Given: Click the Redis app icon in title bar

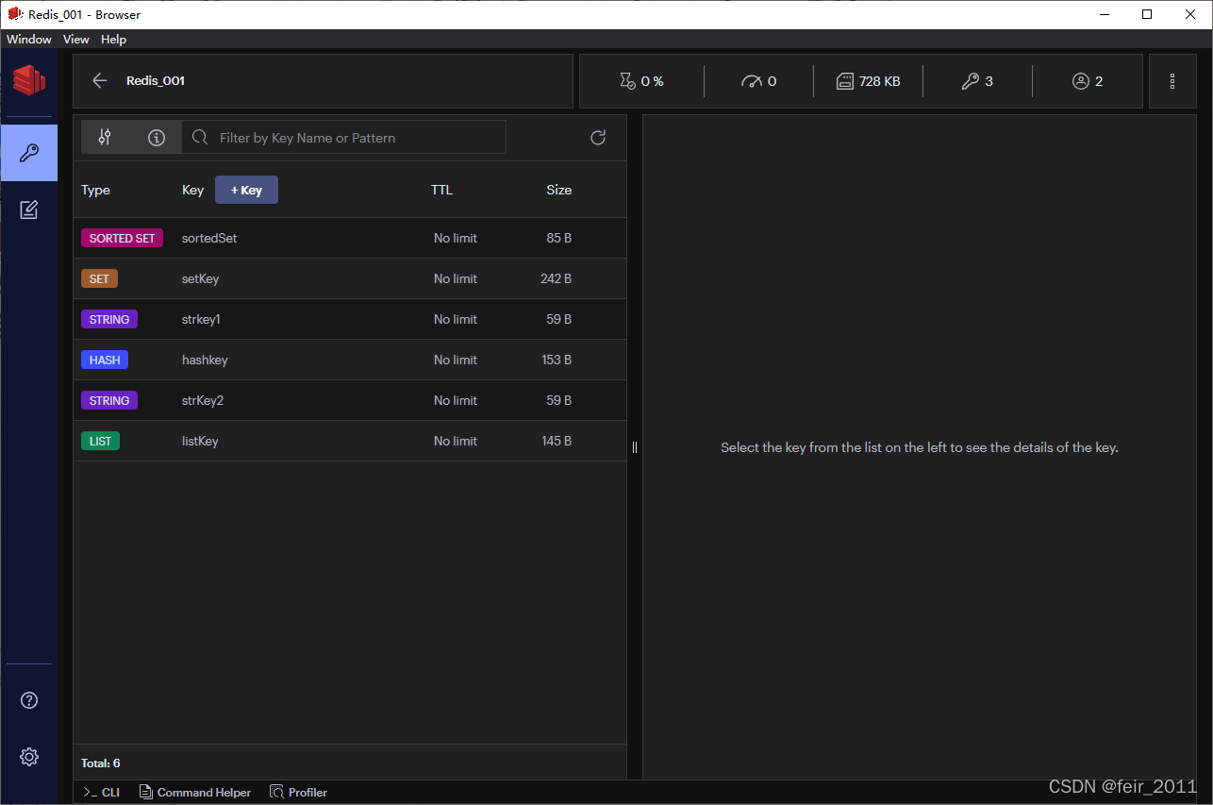Looking at the screenshot, I should pyautogui.click(x=14, y=14).
